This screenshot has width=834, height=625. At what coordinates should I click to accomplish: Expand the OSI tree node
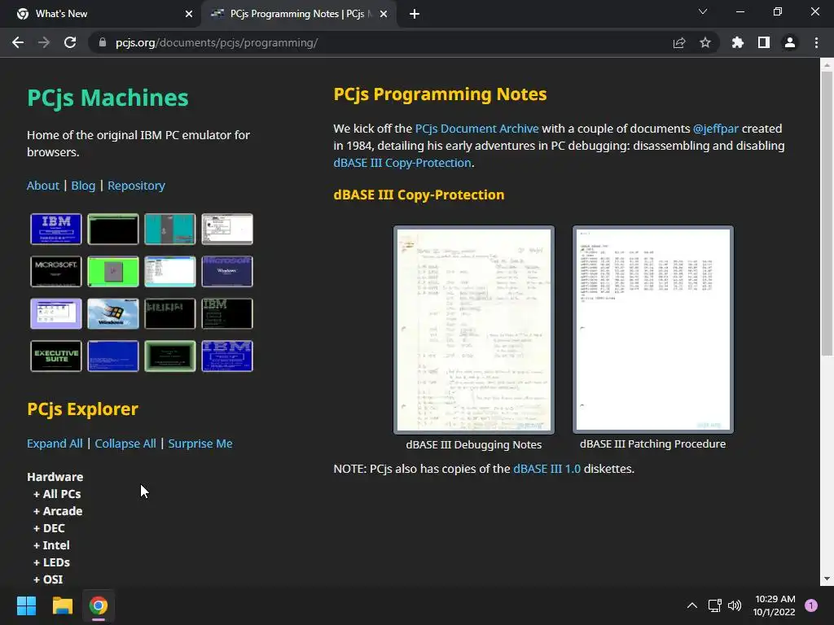[x=48, y=579]
